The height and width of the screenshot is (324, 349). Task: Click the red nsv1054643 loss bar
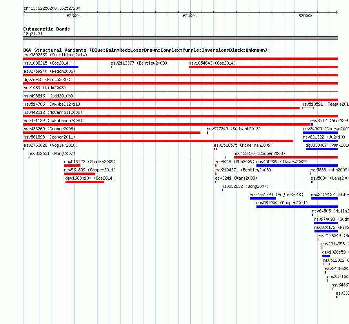264,67
